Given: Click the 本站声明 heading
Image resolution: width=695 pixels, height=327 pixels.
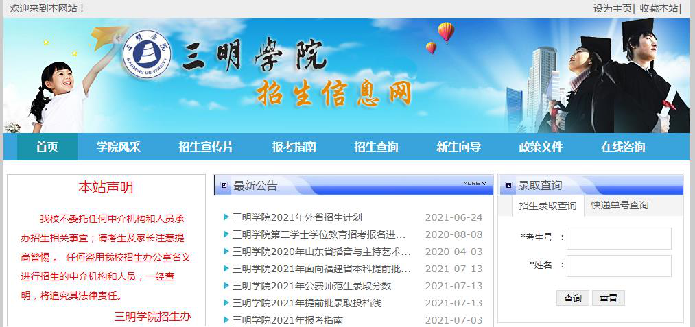Looking at the screenshot, I should tap(106, 187).
